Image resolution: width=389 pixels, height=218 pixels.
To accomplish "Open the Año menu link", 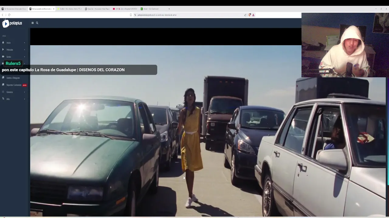I will (8, 99).
